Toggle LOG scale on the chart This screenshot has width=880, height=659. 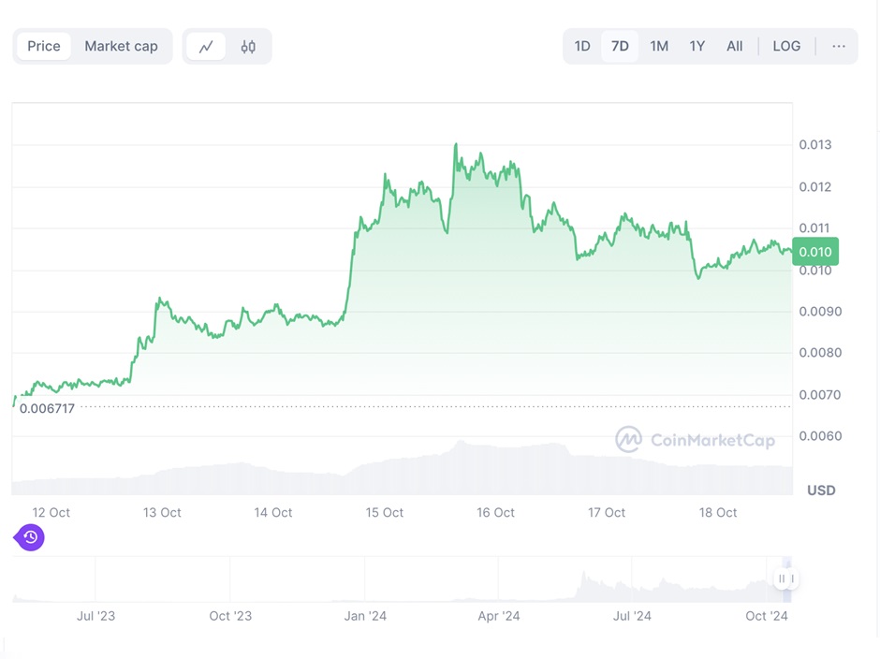(x=786, y=46)
